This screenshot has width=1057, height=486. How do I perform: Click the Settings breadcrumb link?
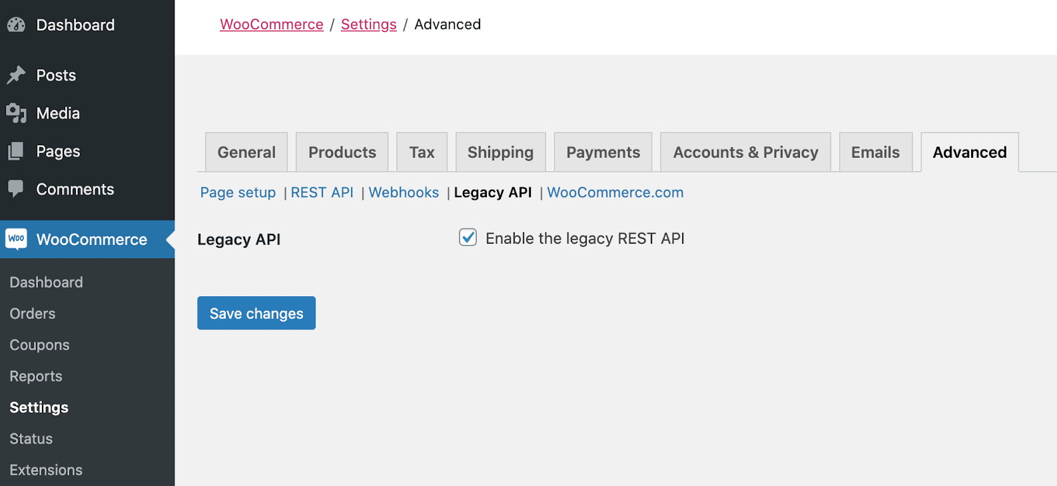click(369, 25)
